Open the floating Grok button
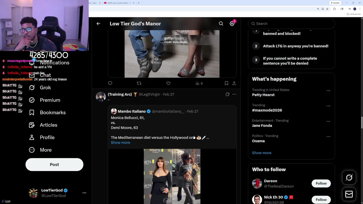The width and height of the screenshot is (363, 204). pyautogui.click(x=349, y=178)
